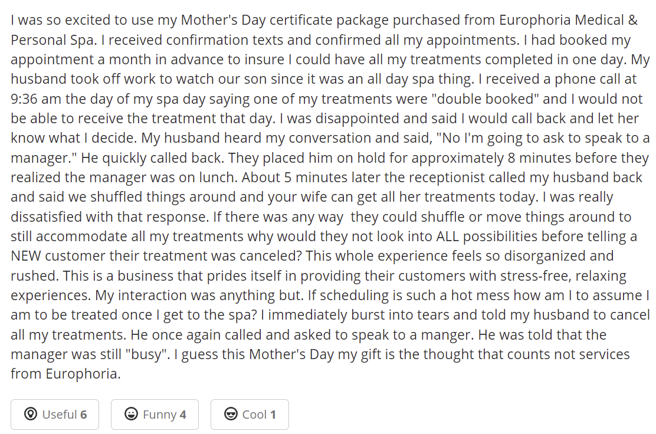656x434 pixels.
Task: Click the word stress-free in review text
Action: (x=530, y=276)
